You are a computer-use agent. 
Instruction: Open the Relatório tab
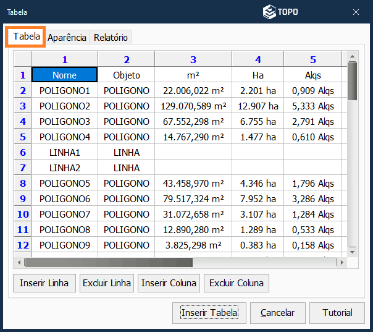111,38
